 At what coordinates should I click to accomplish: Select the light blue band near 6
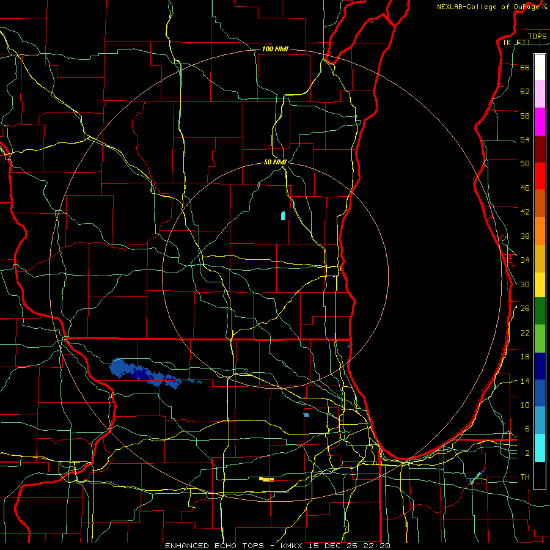[x=540, y=420]
